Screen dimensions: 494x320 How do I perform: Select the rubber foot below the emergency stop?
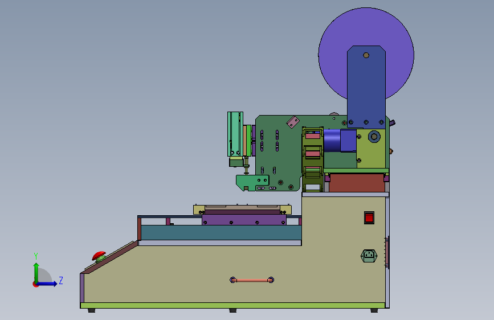click(x=92, y=310)
